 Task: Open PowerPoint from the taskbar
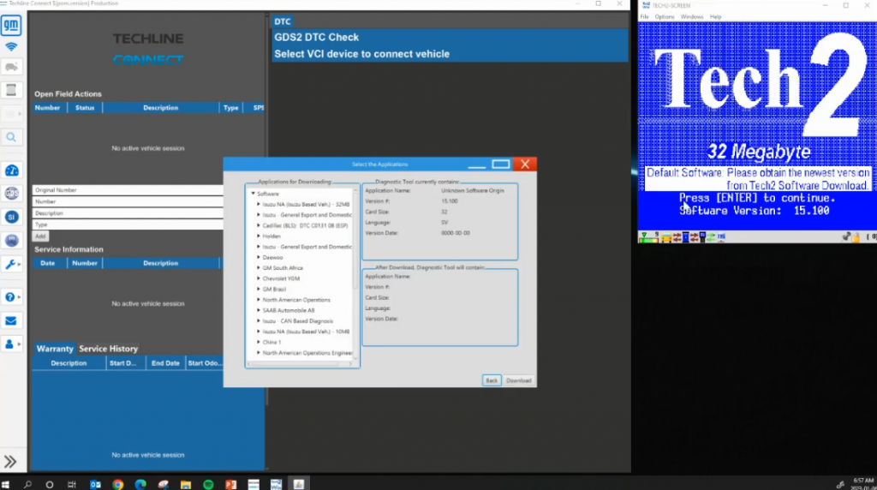[231, 484]
